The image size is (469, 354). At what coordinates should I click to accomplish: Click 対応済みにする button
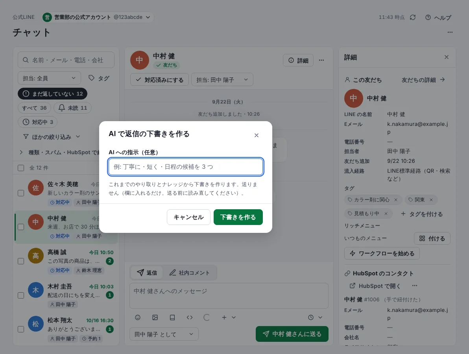159,79
